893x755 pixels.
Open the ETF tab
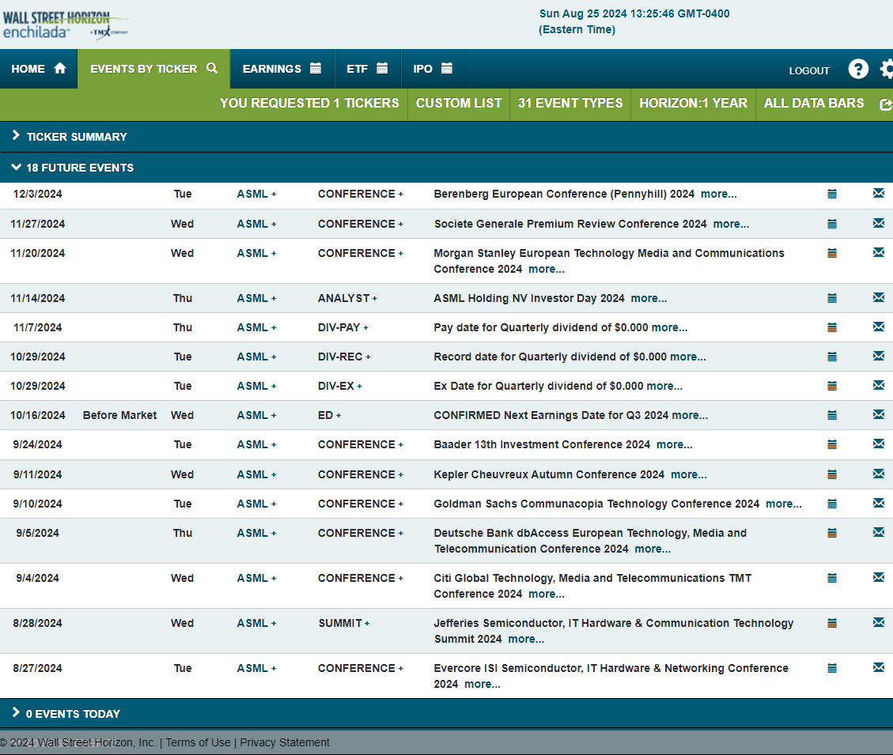(x=367, y=69)
